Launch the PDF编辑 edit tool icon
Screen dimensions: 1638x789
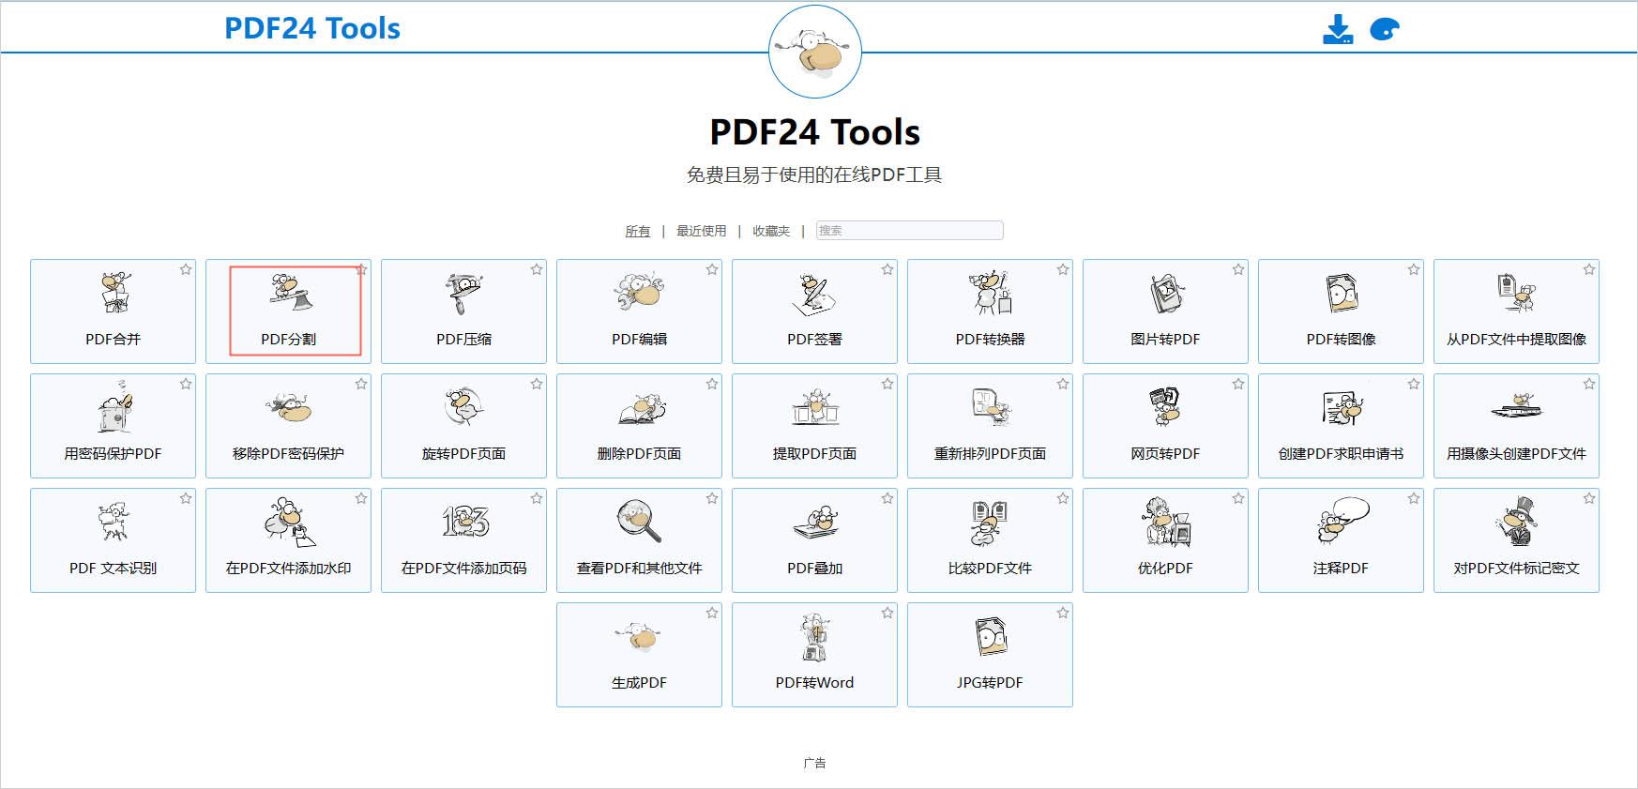pyautogui.click(x=639, y=293)
